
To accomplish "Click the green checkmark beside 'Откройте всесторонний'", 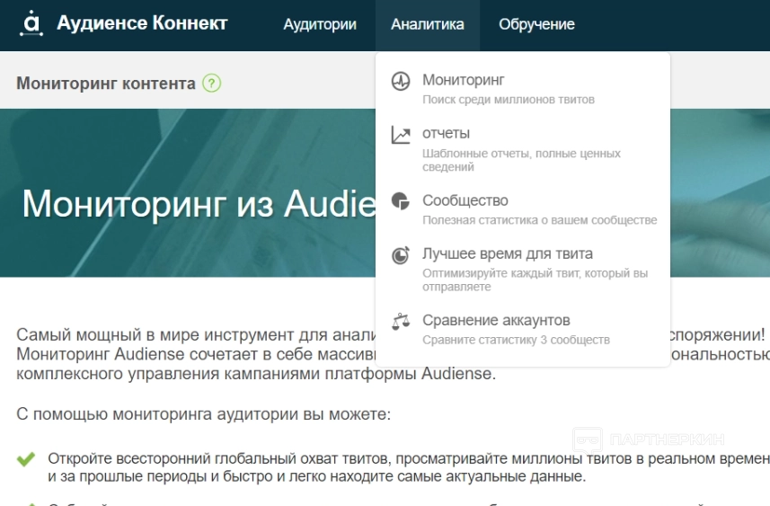I will [26, 459].
